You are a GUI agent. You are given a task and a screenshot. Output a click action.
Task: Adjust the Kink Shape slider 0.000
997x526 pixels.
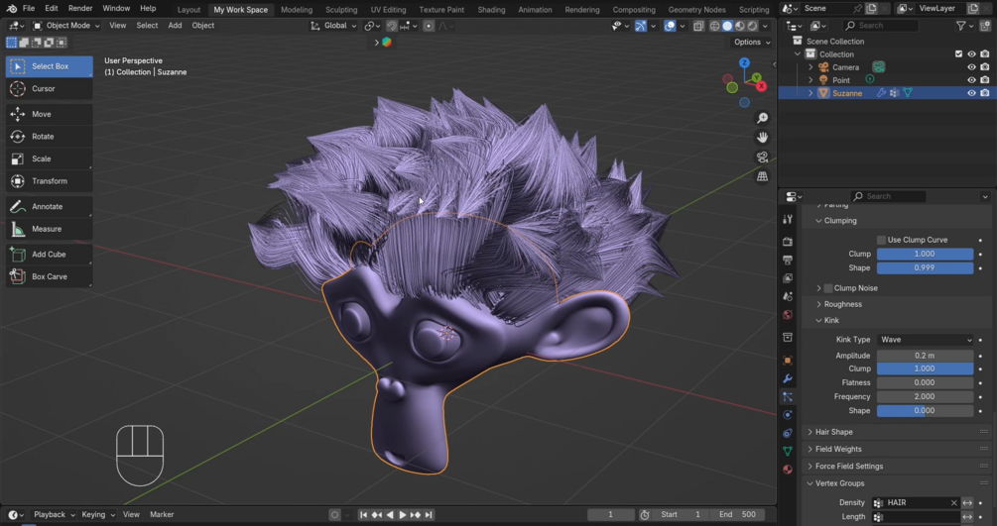[x=926, y=411]
